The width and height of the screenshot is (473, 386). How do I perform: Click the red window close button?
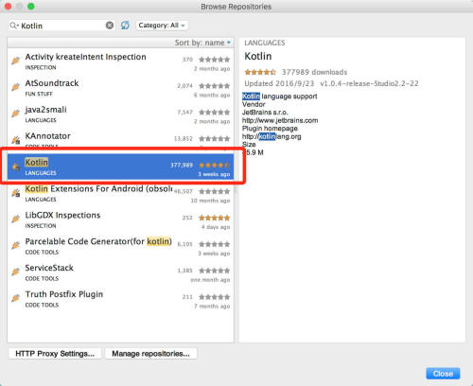pyautogui.click(x=8, y=6)
